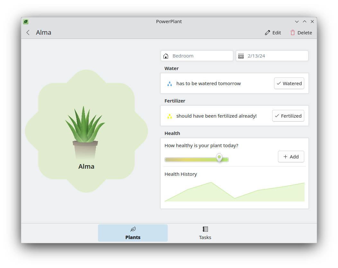The width and height of the screenshot is (338, 268).
Task: Open the Edit plant option
Action: pos(273,32)
